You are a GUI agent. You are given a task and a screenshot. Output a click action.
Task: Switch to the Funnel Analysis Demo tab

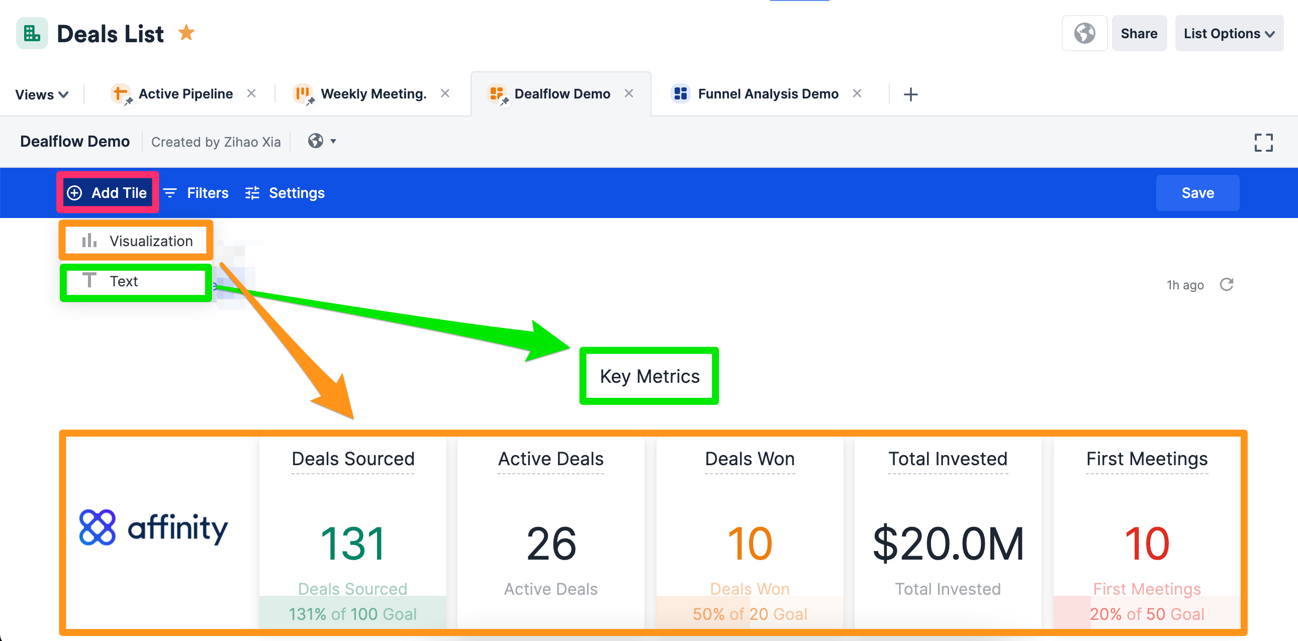click(x=768, y=93)
